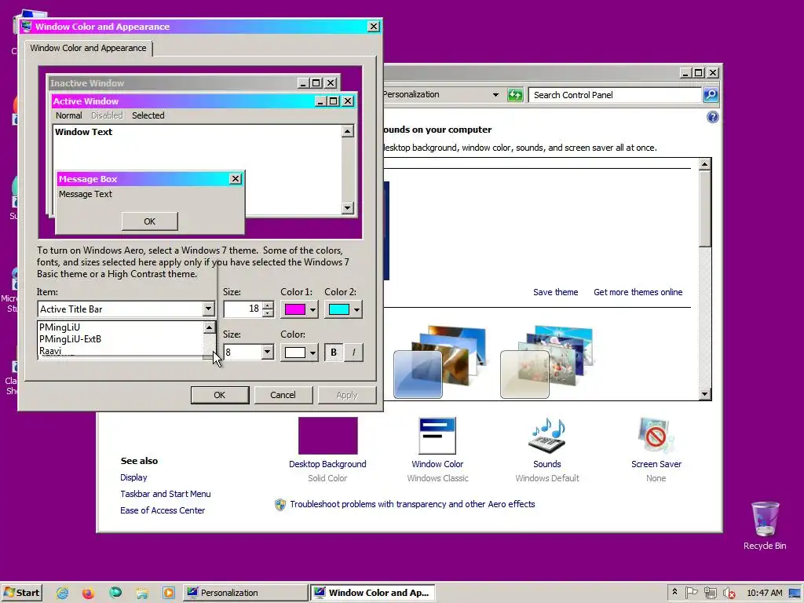
Task: Open Troubleshoot problems with transparency link
Action: [x=412, y=505]
